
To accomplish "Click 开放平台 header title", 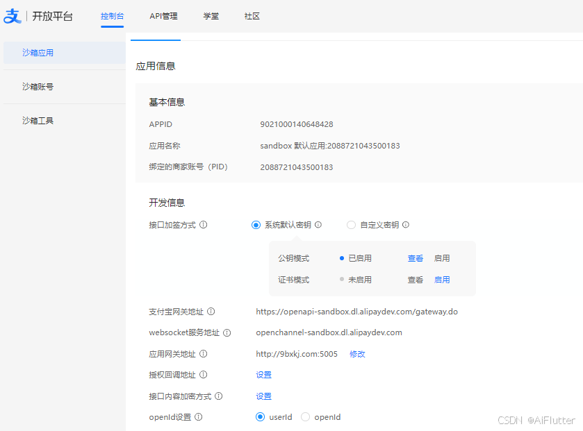I will (52, 17).
